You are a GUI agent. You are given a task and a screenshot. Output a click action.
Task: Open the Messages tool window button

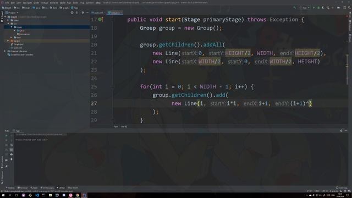pyautogui.click(x=47, y=188)
